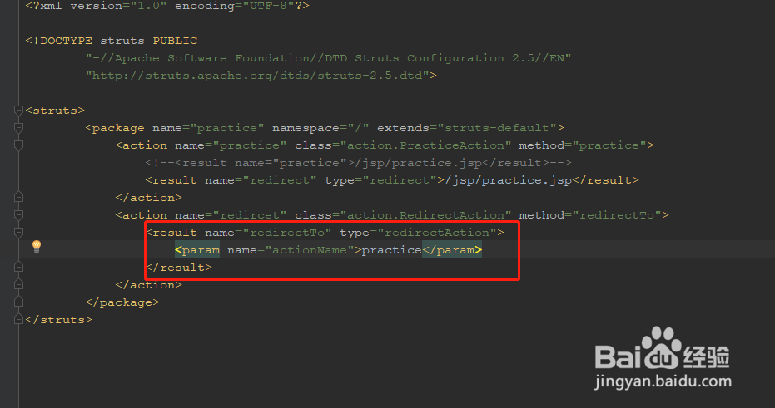Click method="redirectTo" attribute

click(590, 215)
